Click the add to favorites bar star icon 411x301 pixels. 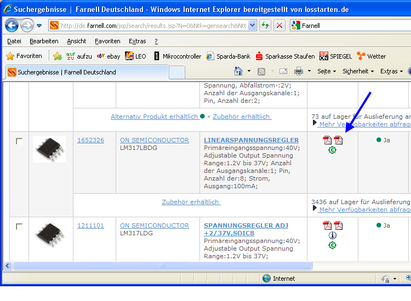(58, 56)
